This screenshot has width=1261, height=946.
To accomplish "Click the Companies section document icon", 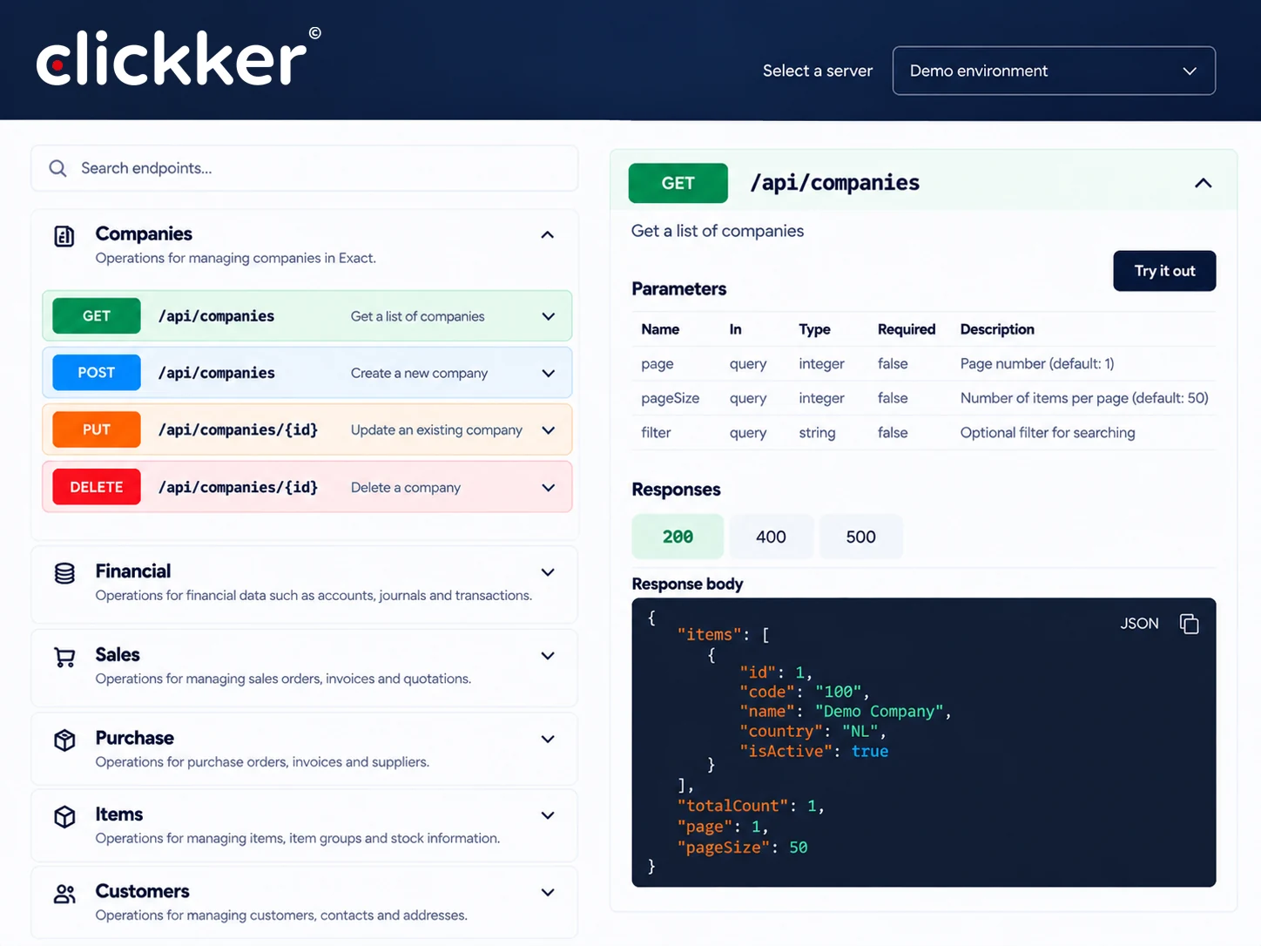I will click(x=64, y=236).
